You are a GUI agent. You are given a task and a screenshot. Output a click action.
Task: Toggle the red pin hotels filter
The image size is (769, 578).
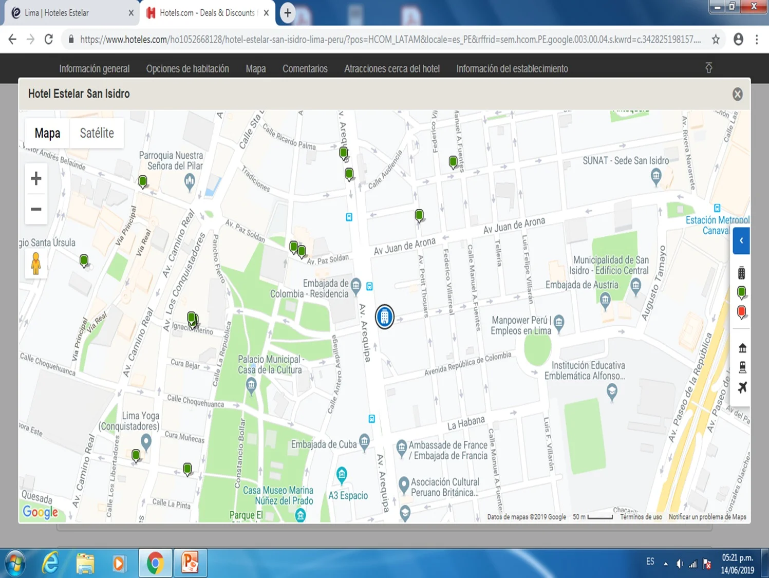click(x=741, y=312)
